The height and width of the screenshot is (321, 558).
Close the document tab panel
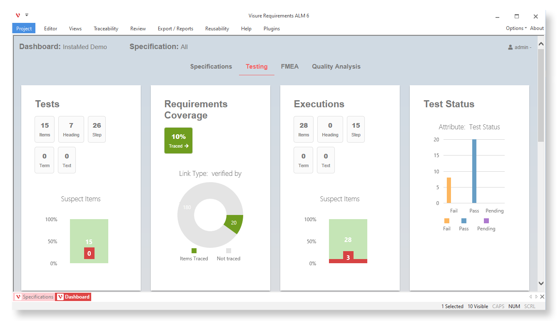point(542,296)
